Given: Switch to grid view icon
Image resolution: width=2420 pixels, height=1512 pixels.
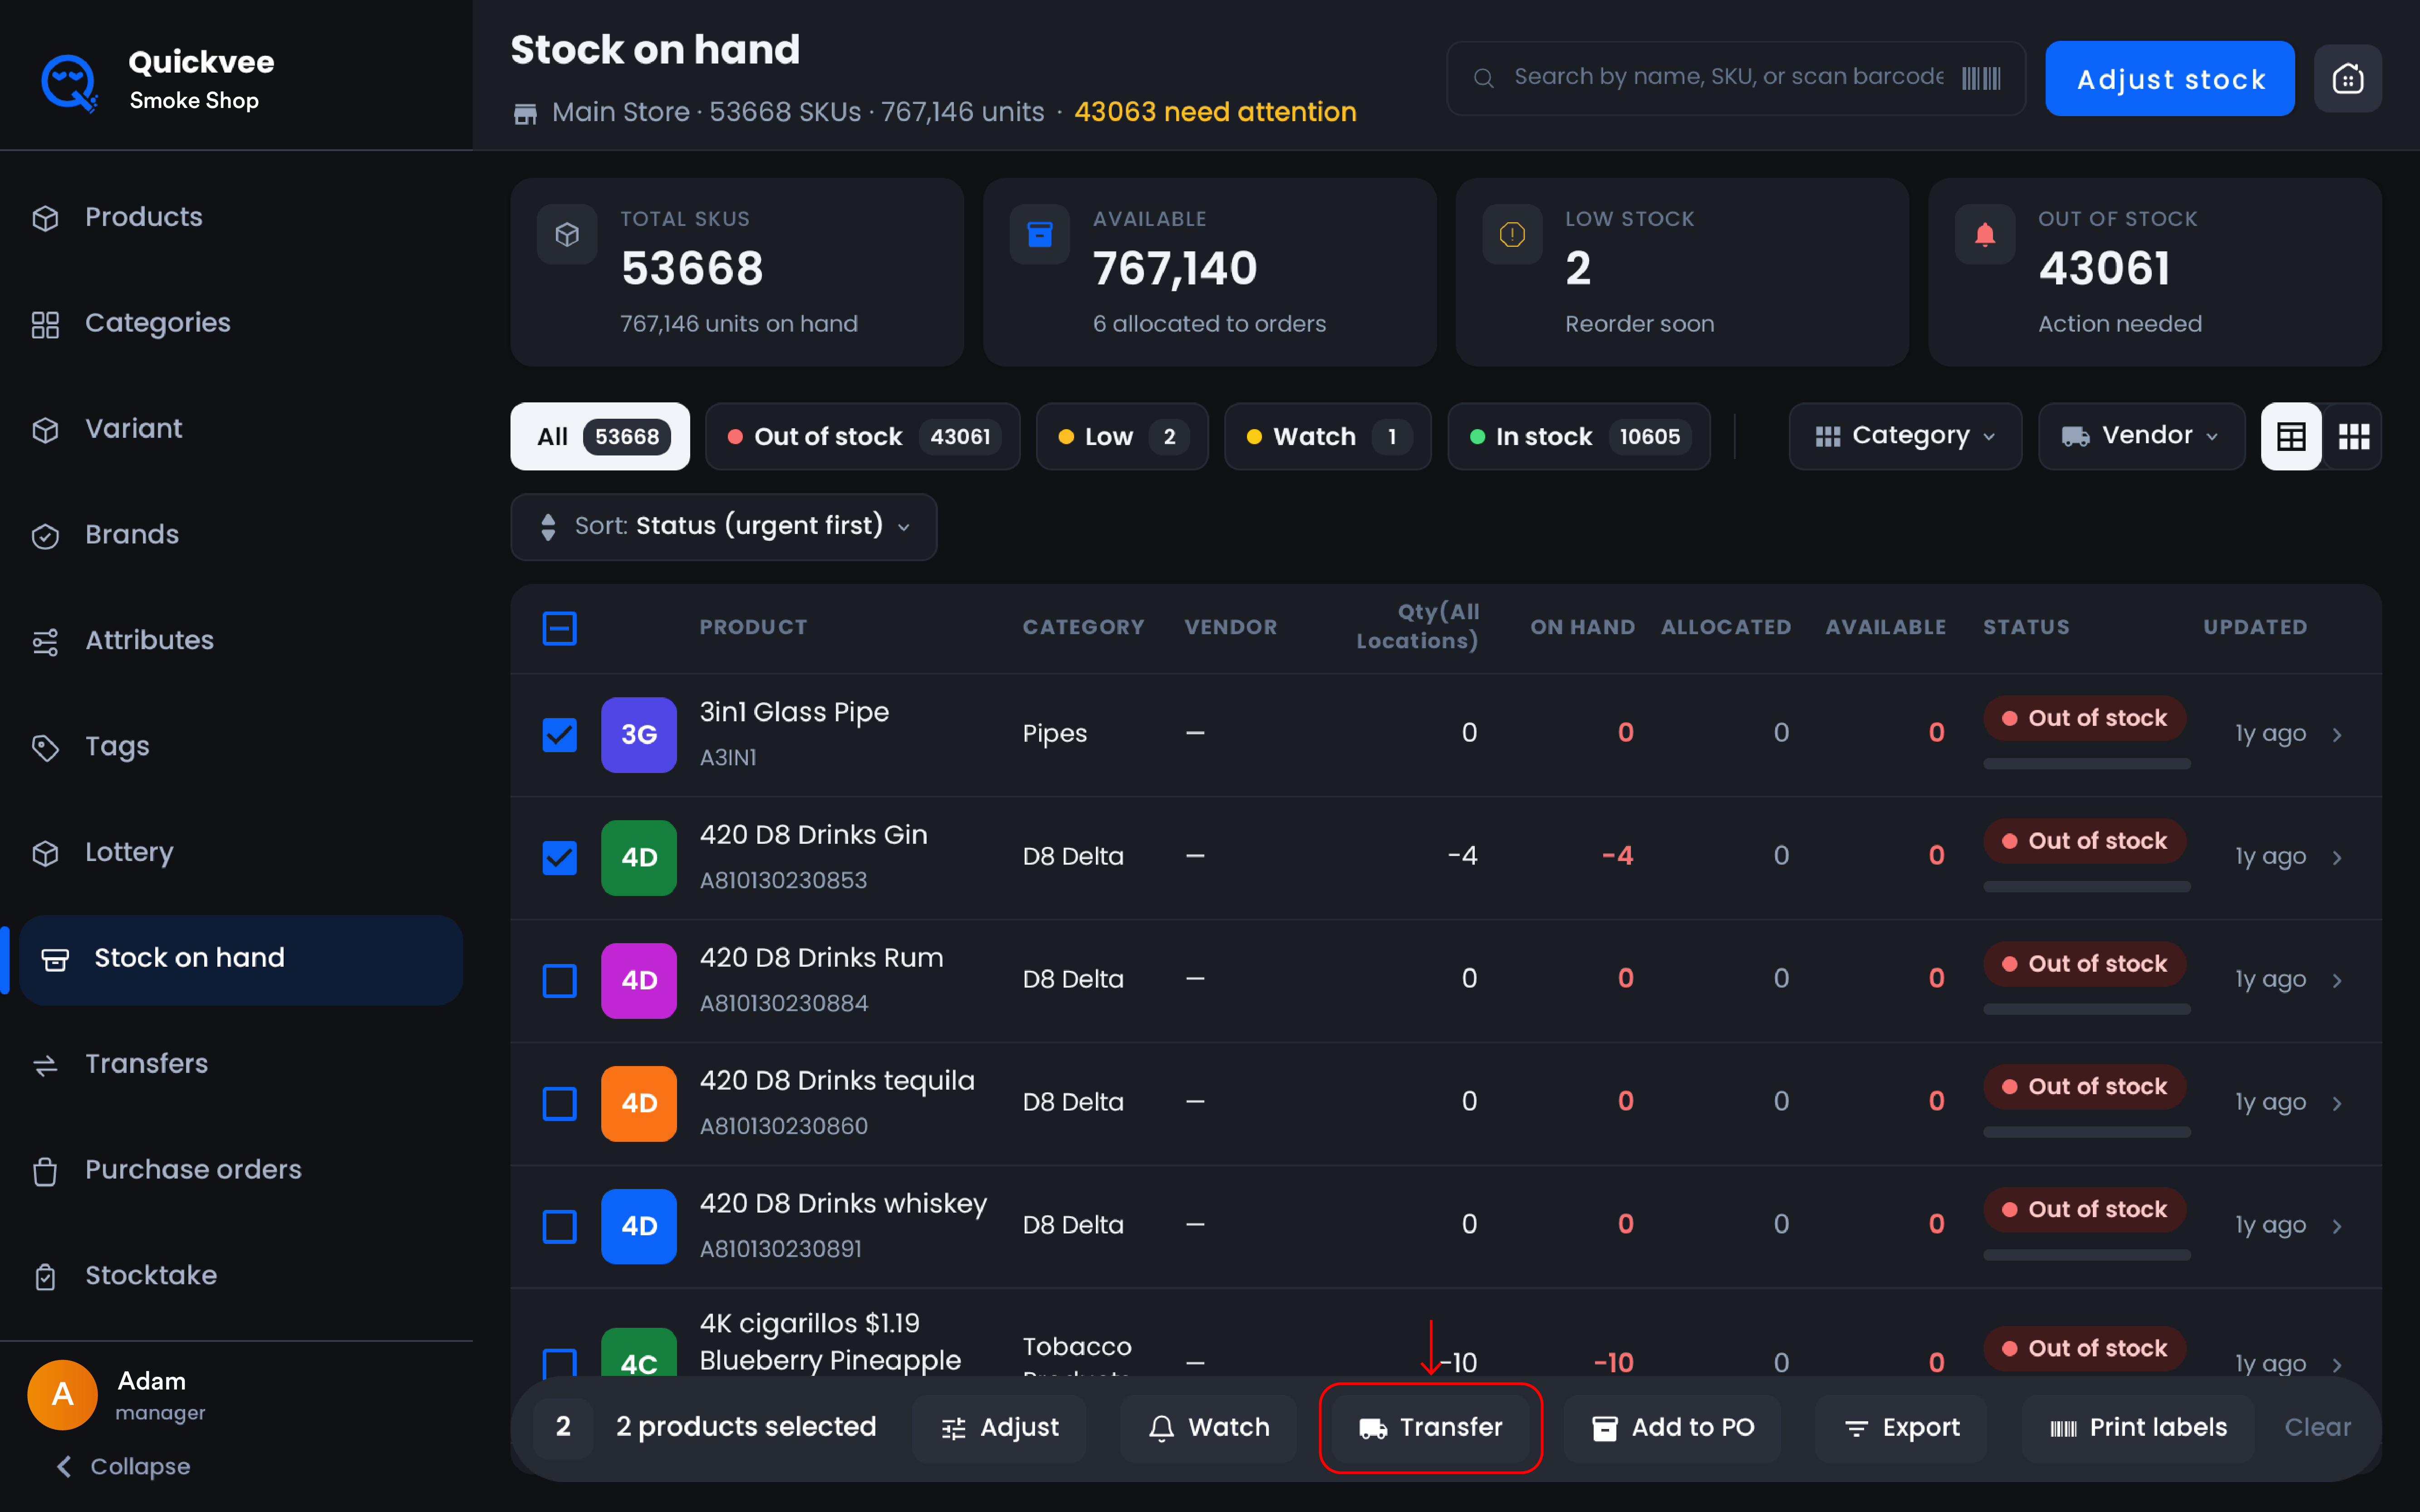Looking at the screenshot, I should click(2353, 436).
